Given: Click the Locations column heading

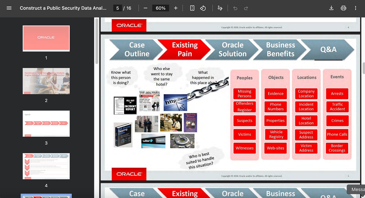Looking at the screenshot, I should 307,77.
